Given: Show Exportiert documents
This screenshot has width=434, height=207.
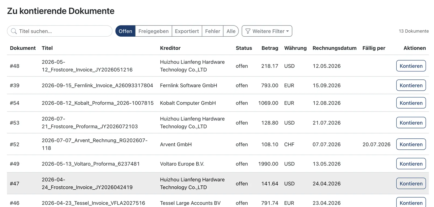Looking at the screenshot, I should click(187, 31).
